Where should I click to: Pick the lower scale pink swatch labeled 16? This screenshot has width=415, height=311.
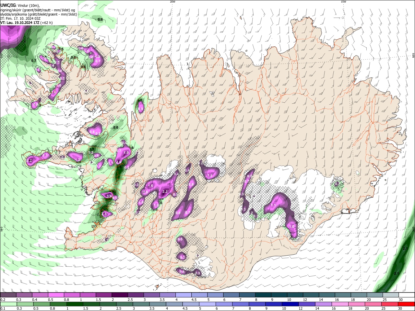pos(340,304)
